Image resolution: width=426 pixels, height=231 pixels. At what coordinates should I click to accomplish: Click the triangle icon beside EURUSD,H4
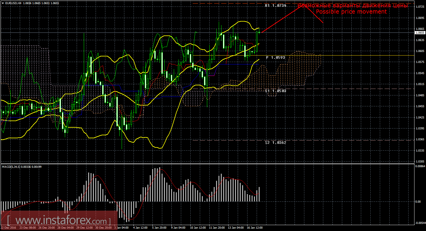pyautogui.click(x=2, y=3)
